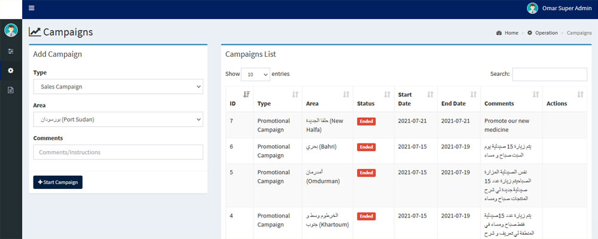The height and width of the screenshot is (239, 598).
Task: Toggle the hamburger menu in top bar
Action: point(32,8)
